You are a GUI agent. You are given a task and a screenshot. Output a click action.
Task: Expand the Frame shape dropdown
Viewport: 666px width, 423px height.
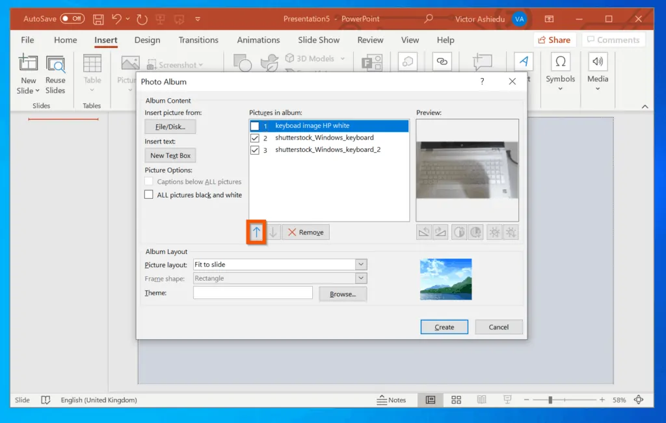(x=360, y=278)
